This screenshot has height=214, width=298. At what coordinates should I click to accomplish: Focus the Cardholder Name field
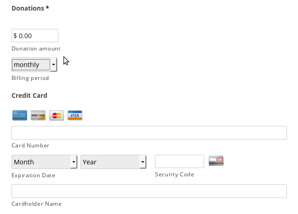tap(149, 191)
